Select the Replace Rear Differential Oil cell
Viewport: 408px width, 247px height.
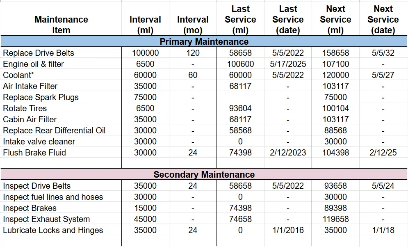[54, 130]
